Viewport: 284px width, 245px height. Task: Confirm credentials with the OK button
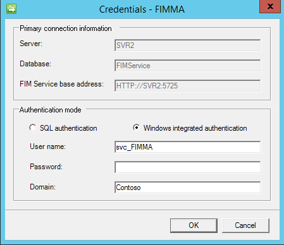[x=194, y=225]
